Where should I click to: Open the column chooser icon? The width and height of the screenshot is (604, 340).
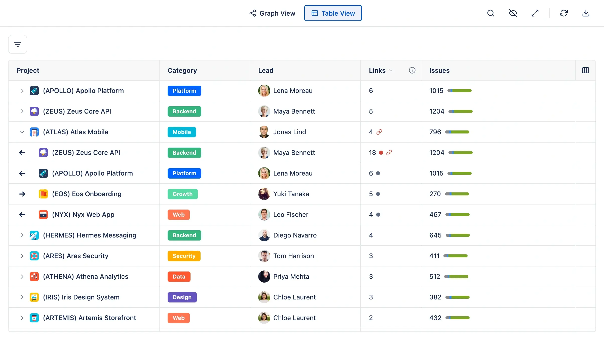[586, 70]
